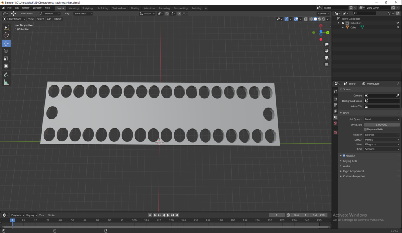Uncheck the Collection exclude checkbox in outliner
Viewport: 402px width, 233px height.
(x=343, y=23)
